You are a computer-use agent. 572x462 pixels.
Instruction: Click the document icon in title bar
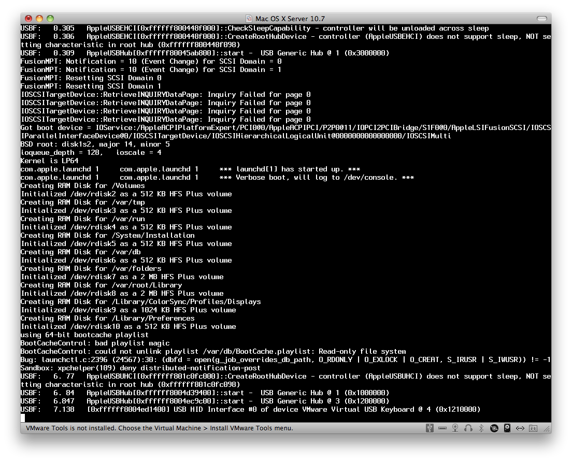(249, 18)
